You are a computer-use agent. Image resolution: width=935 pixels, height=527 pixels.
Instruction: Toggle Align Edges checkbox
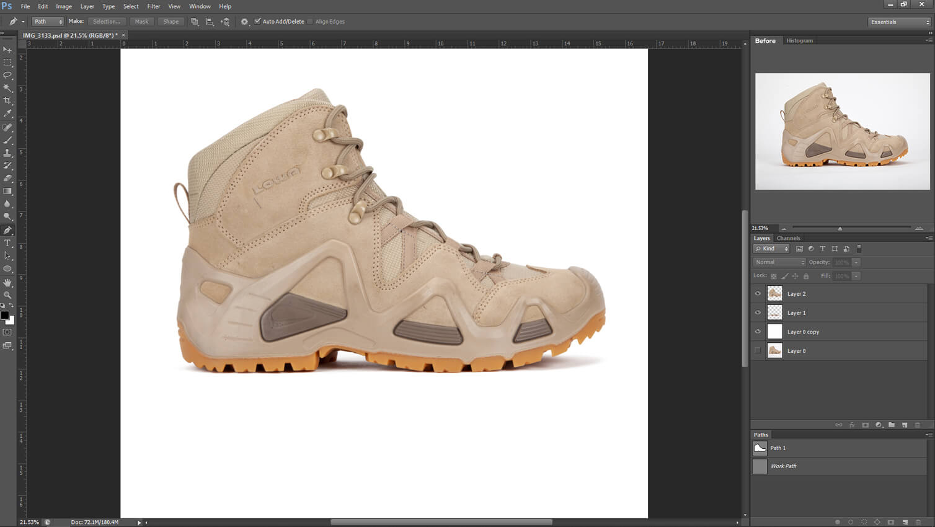(x=310, y=21)
